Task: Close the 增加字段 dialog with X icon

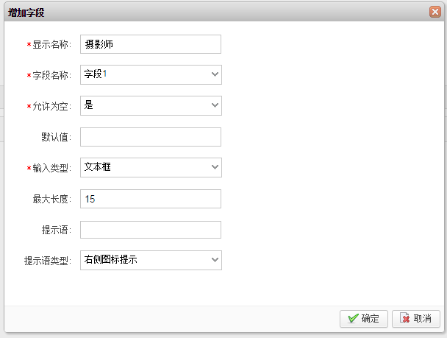Action: point(435,12)
